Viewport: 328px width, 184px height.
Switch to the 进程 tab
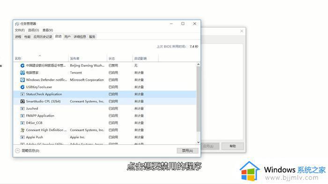click(x=18, y=37)
